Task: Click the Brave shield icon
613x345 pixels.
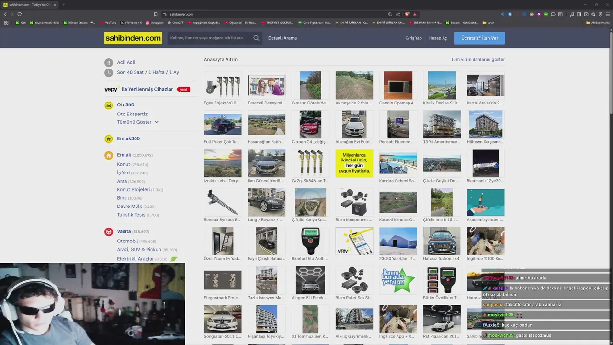Action: coord(407,14)
